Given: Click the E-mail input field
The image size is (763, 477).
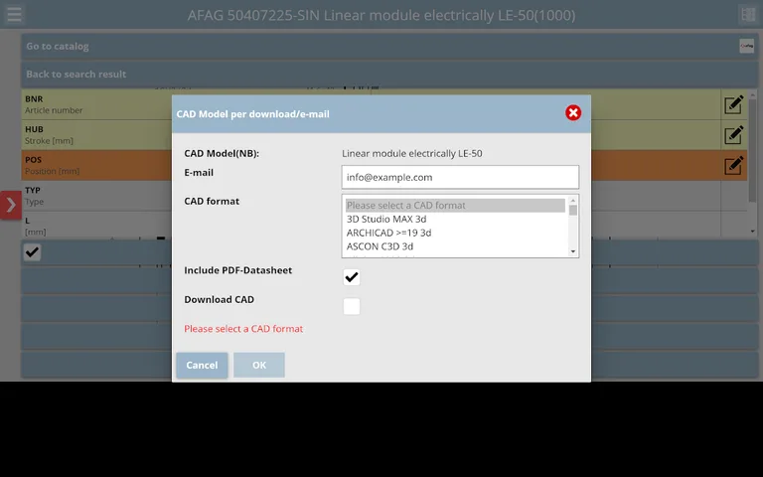Looking at the screenshot, I should pyautogui.click(x=460, y=177).
